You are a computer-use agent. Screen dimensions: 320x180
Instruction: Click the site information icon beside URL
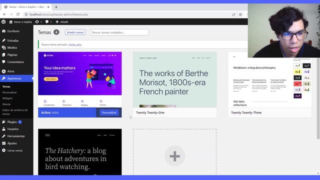pos(26,14)
